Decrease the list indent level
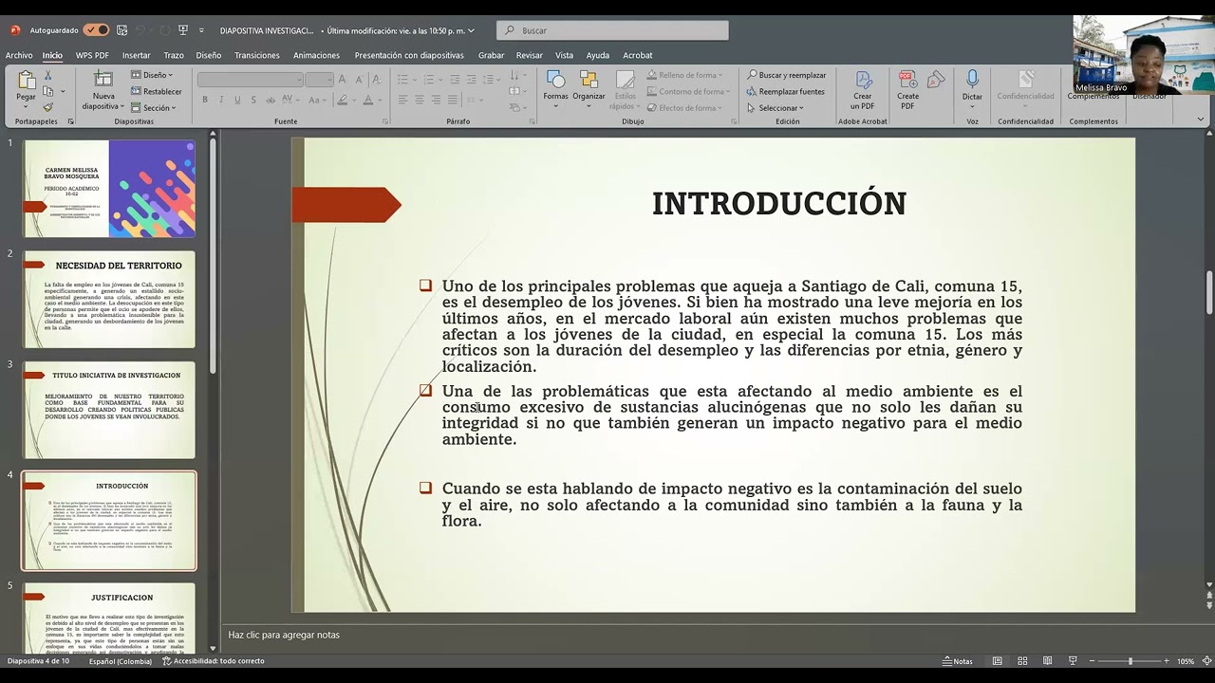This screenshot has height=683, width=1215. pos(456,80)
